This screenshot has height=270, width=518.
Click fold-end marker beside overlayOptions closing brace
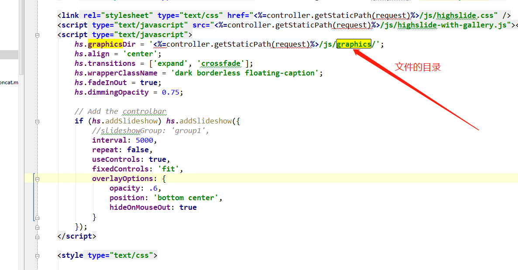[38, 218]
